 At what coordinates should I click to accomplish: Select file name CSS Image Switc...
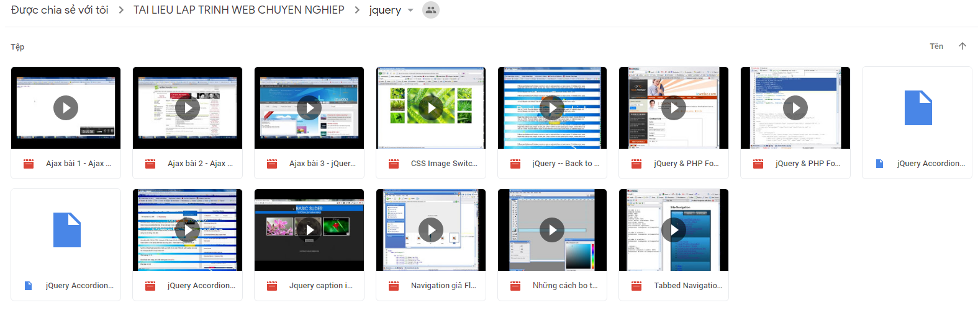(x=444, y=164)
